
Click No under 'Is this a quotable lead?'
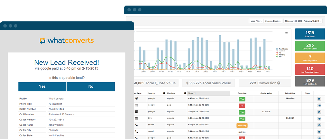[91, 86]
